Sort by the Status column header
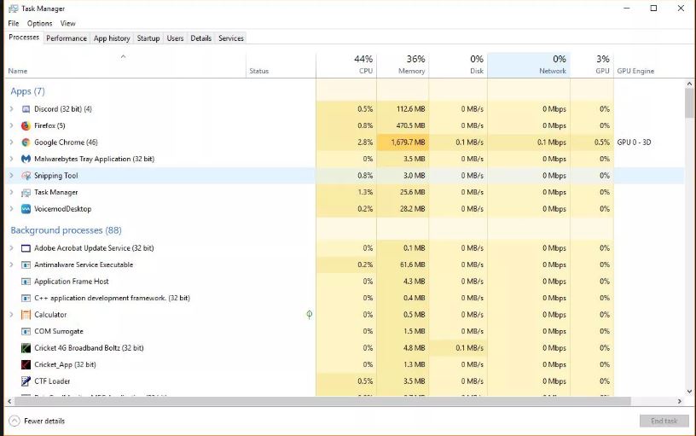This screenshot has height=436, width=696. (x=281, y=65)
